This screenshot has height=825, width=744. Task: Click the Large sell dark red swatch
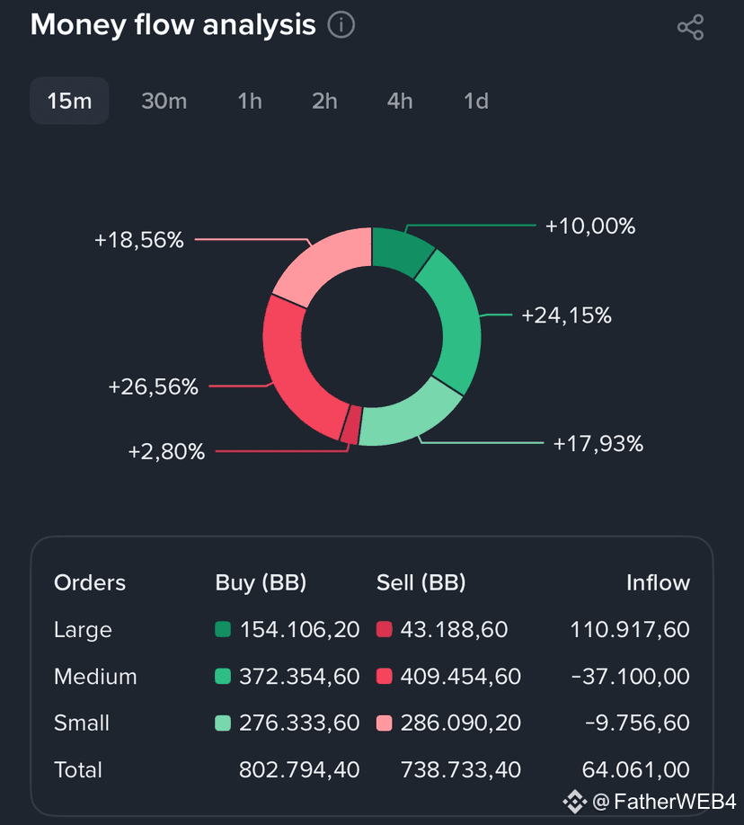[384, 630]
